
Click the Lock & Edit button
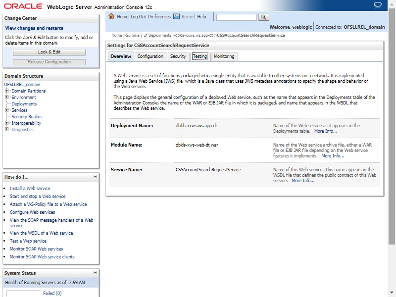coord(49,52)
